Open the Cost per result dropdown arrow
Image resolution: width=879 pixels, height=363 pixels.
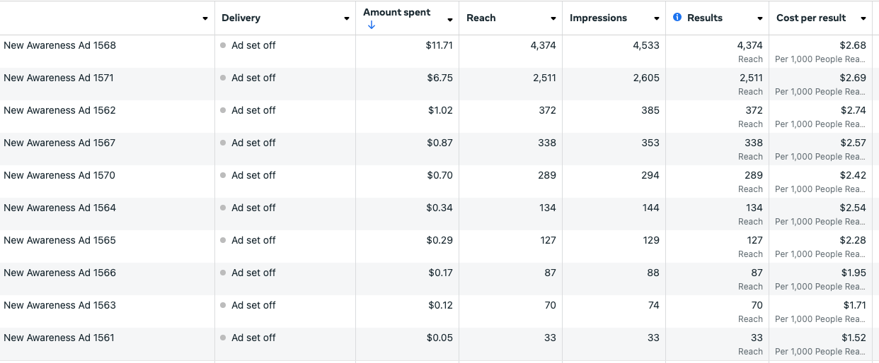point(863,18)
